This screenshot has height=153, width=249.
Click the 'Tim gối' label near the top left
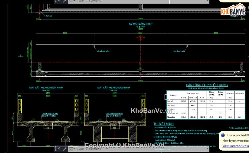click(49, 16)
